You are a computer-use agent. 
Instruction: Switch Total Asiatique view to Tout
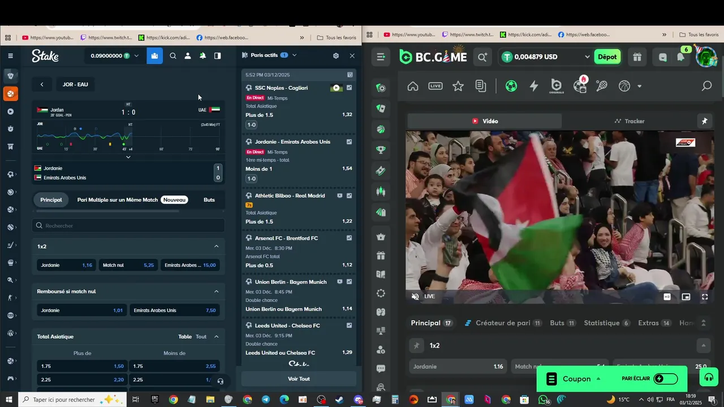click(201, 337)
